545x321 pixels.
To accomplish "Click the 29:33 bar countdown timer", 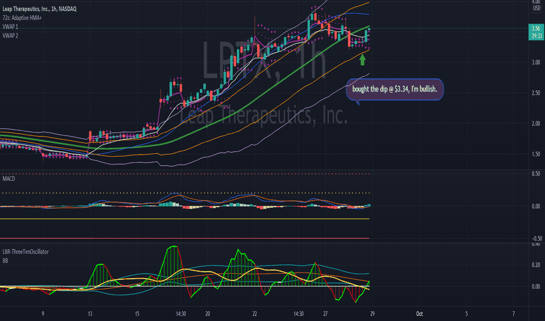I will [536, 36].
